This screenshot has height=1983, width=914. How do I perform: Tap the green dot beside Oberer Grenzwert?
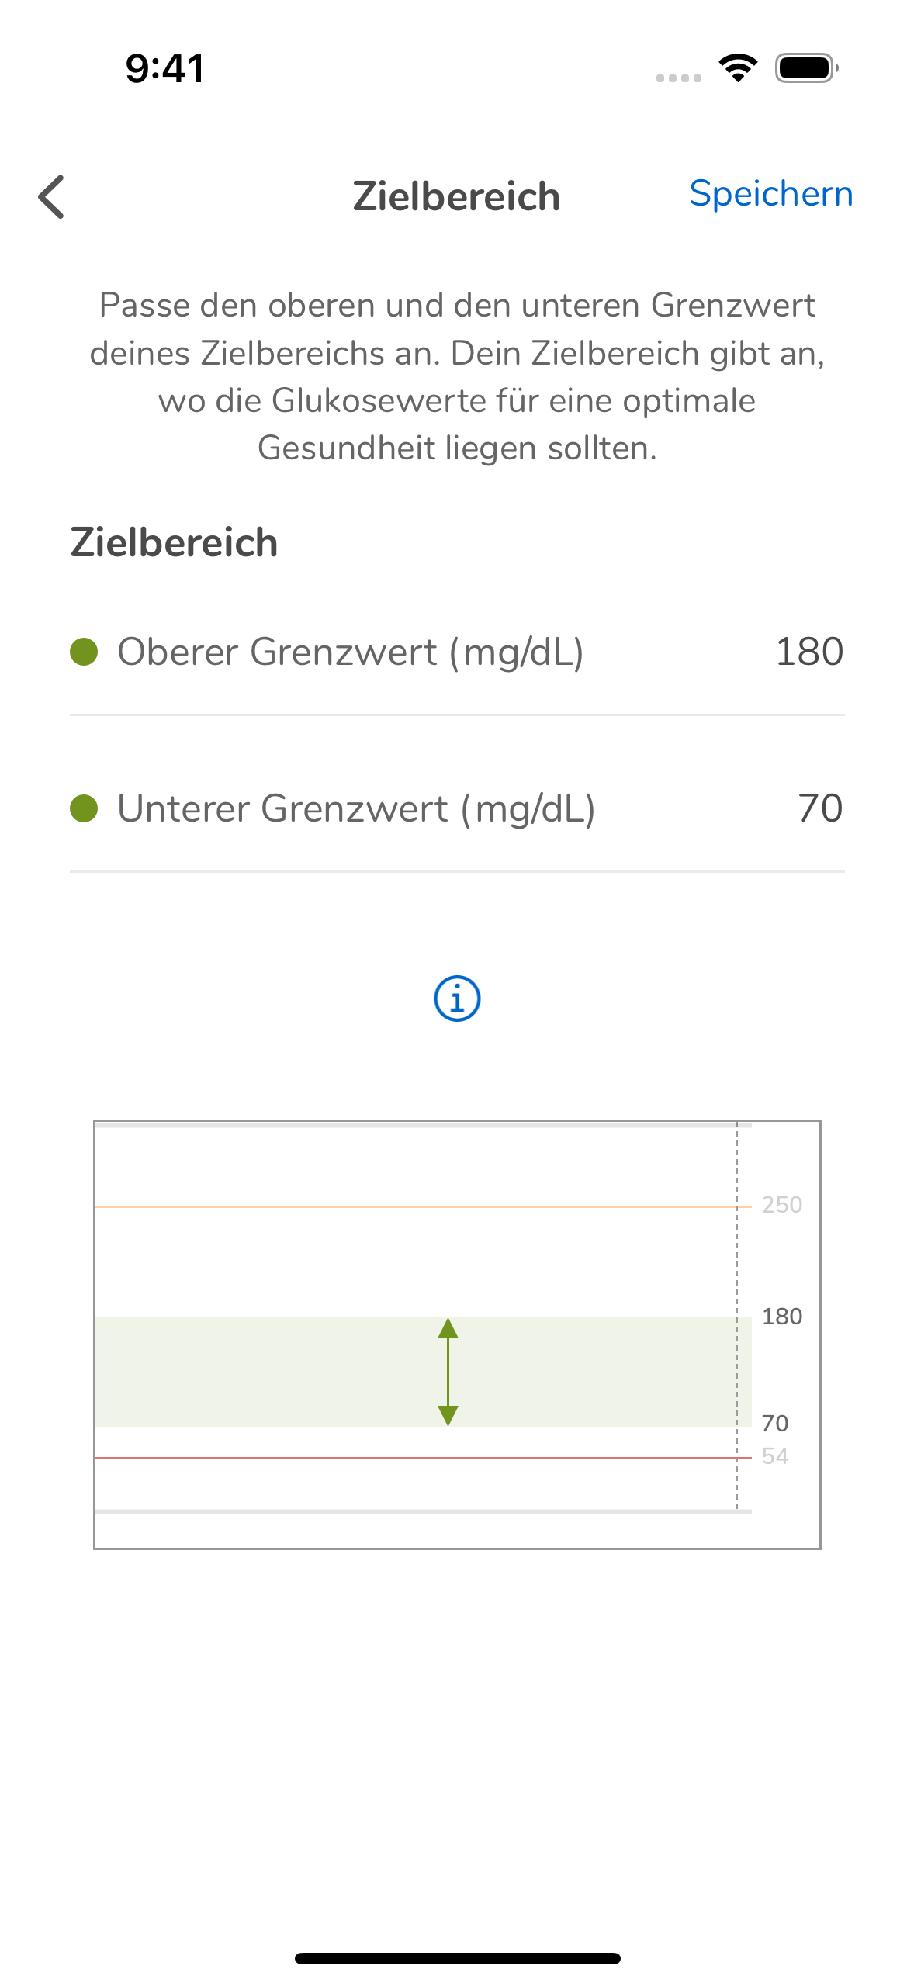pyautogui.click(x=84, y=652)
